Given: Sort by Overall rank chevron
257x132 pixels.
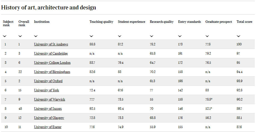Looking at the screenshot, I should click(20, 36).
